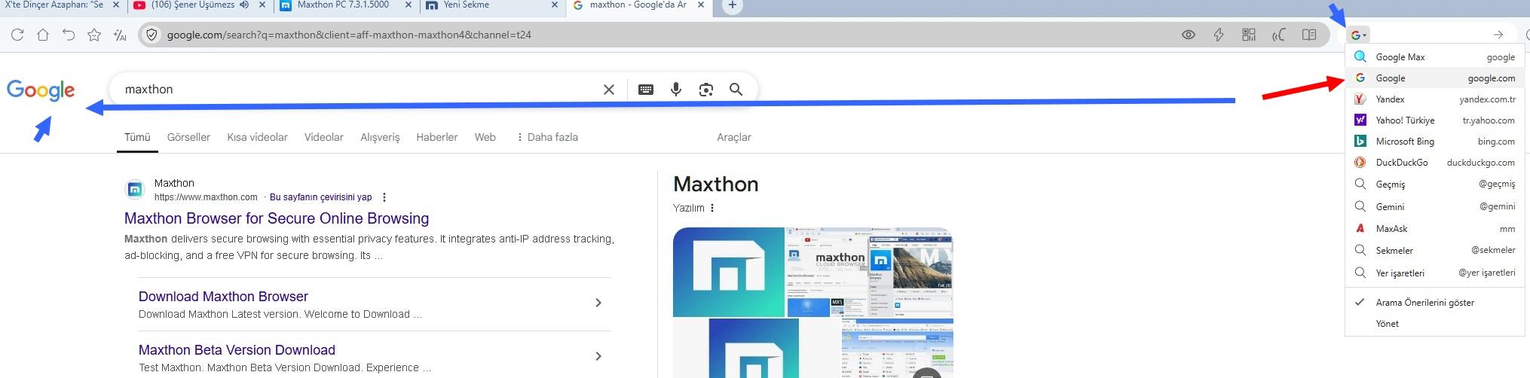Close the maxthon Google search tab
Screen dimensions: 1530x378
[700, 5]
